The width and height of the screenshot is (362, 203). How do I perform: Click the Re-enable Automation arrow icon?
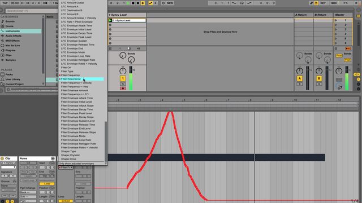coord(156,3)
